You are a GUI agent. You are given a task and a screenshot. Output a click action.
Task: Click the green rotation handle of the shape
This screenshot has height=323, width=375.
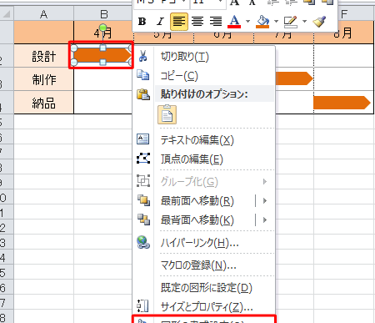tap(102, 28)
